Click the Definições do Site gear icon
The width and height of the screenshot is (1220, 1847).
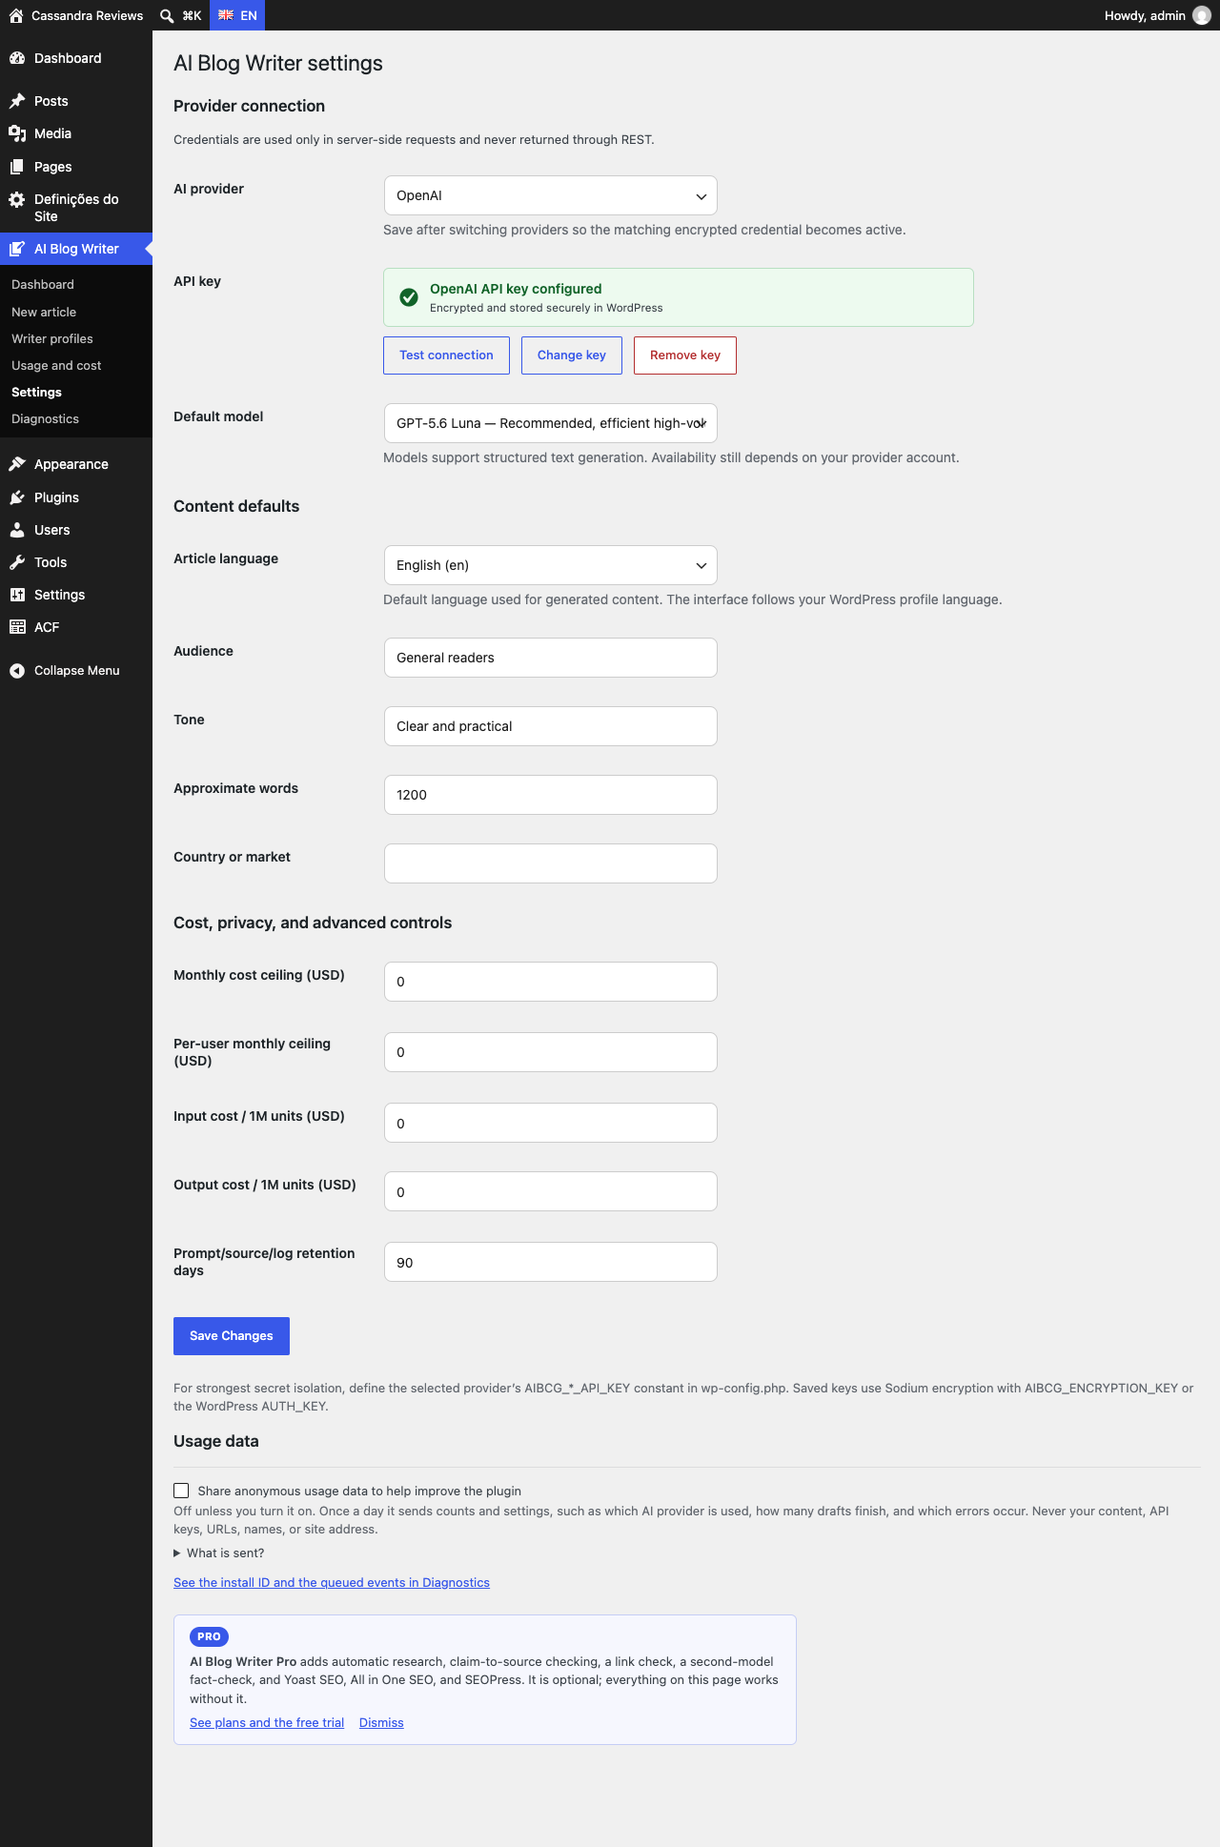click(x=17, y=199)
